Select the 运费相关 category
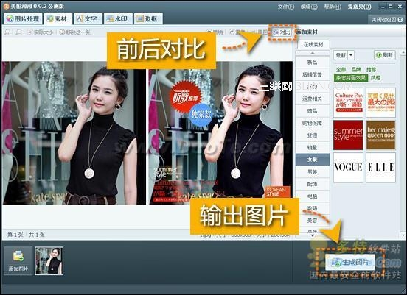The height and width of the screenshot is (295, 407). tap(313, 99)
